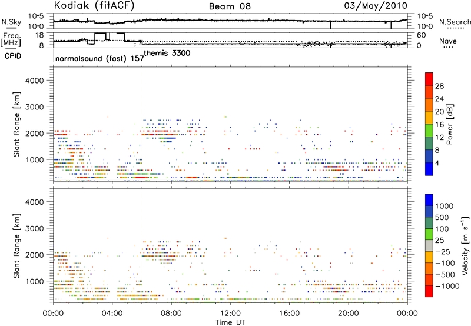Click the '20:00' time tick label
471x326 pixels.
point(348,314)
